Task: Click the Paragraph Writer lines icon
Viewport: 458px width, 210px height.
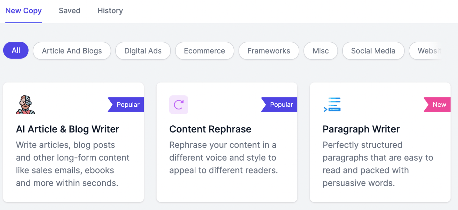Action: [x=332, y=105]
